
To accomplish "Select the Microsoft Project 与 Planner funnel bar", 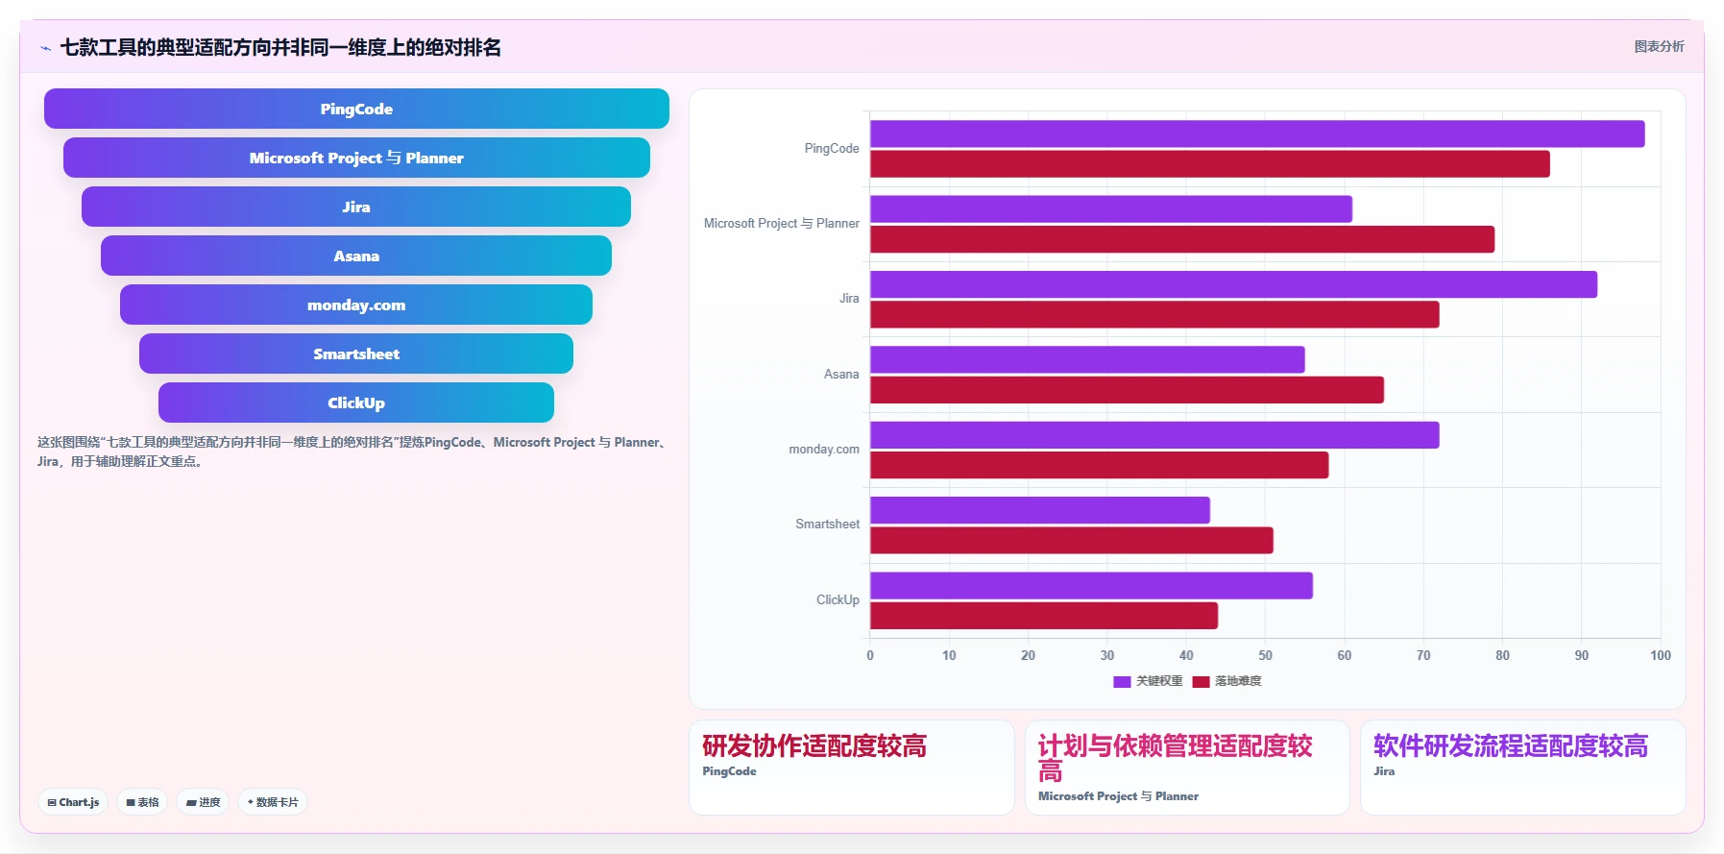I will [x=356, y=158].
